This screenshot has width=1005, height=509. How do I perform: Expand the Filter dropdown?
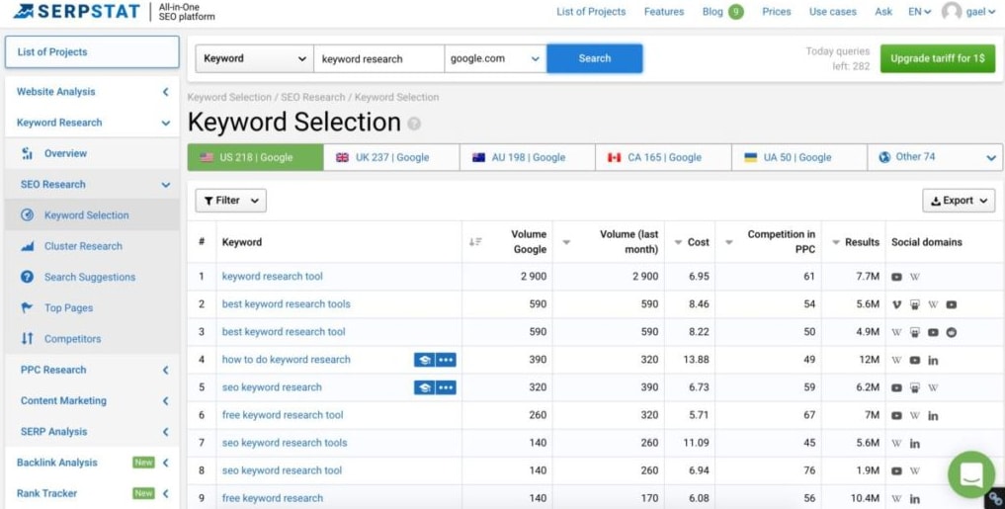[x=231, y=201]
